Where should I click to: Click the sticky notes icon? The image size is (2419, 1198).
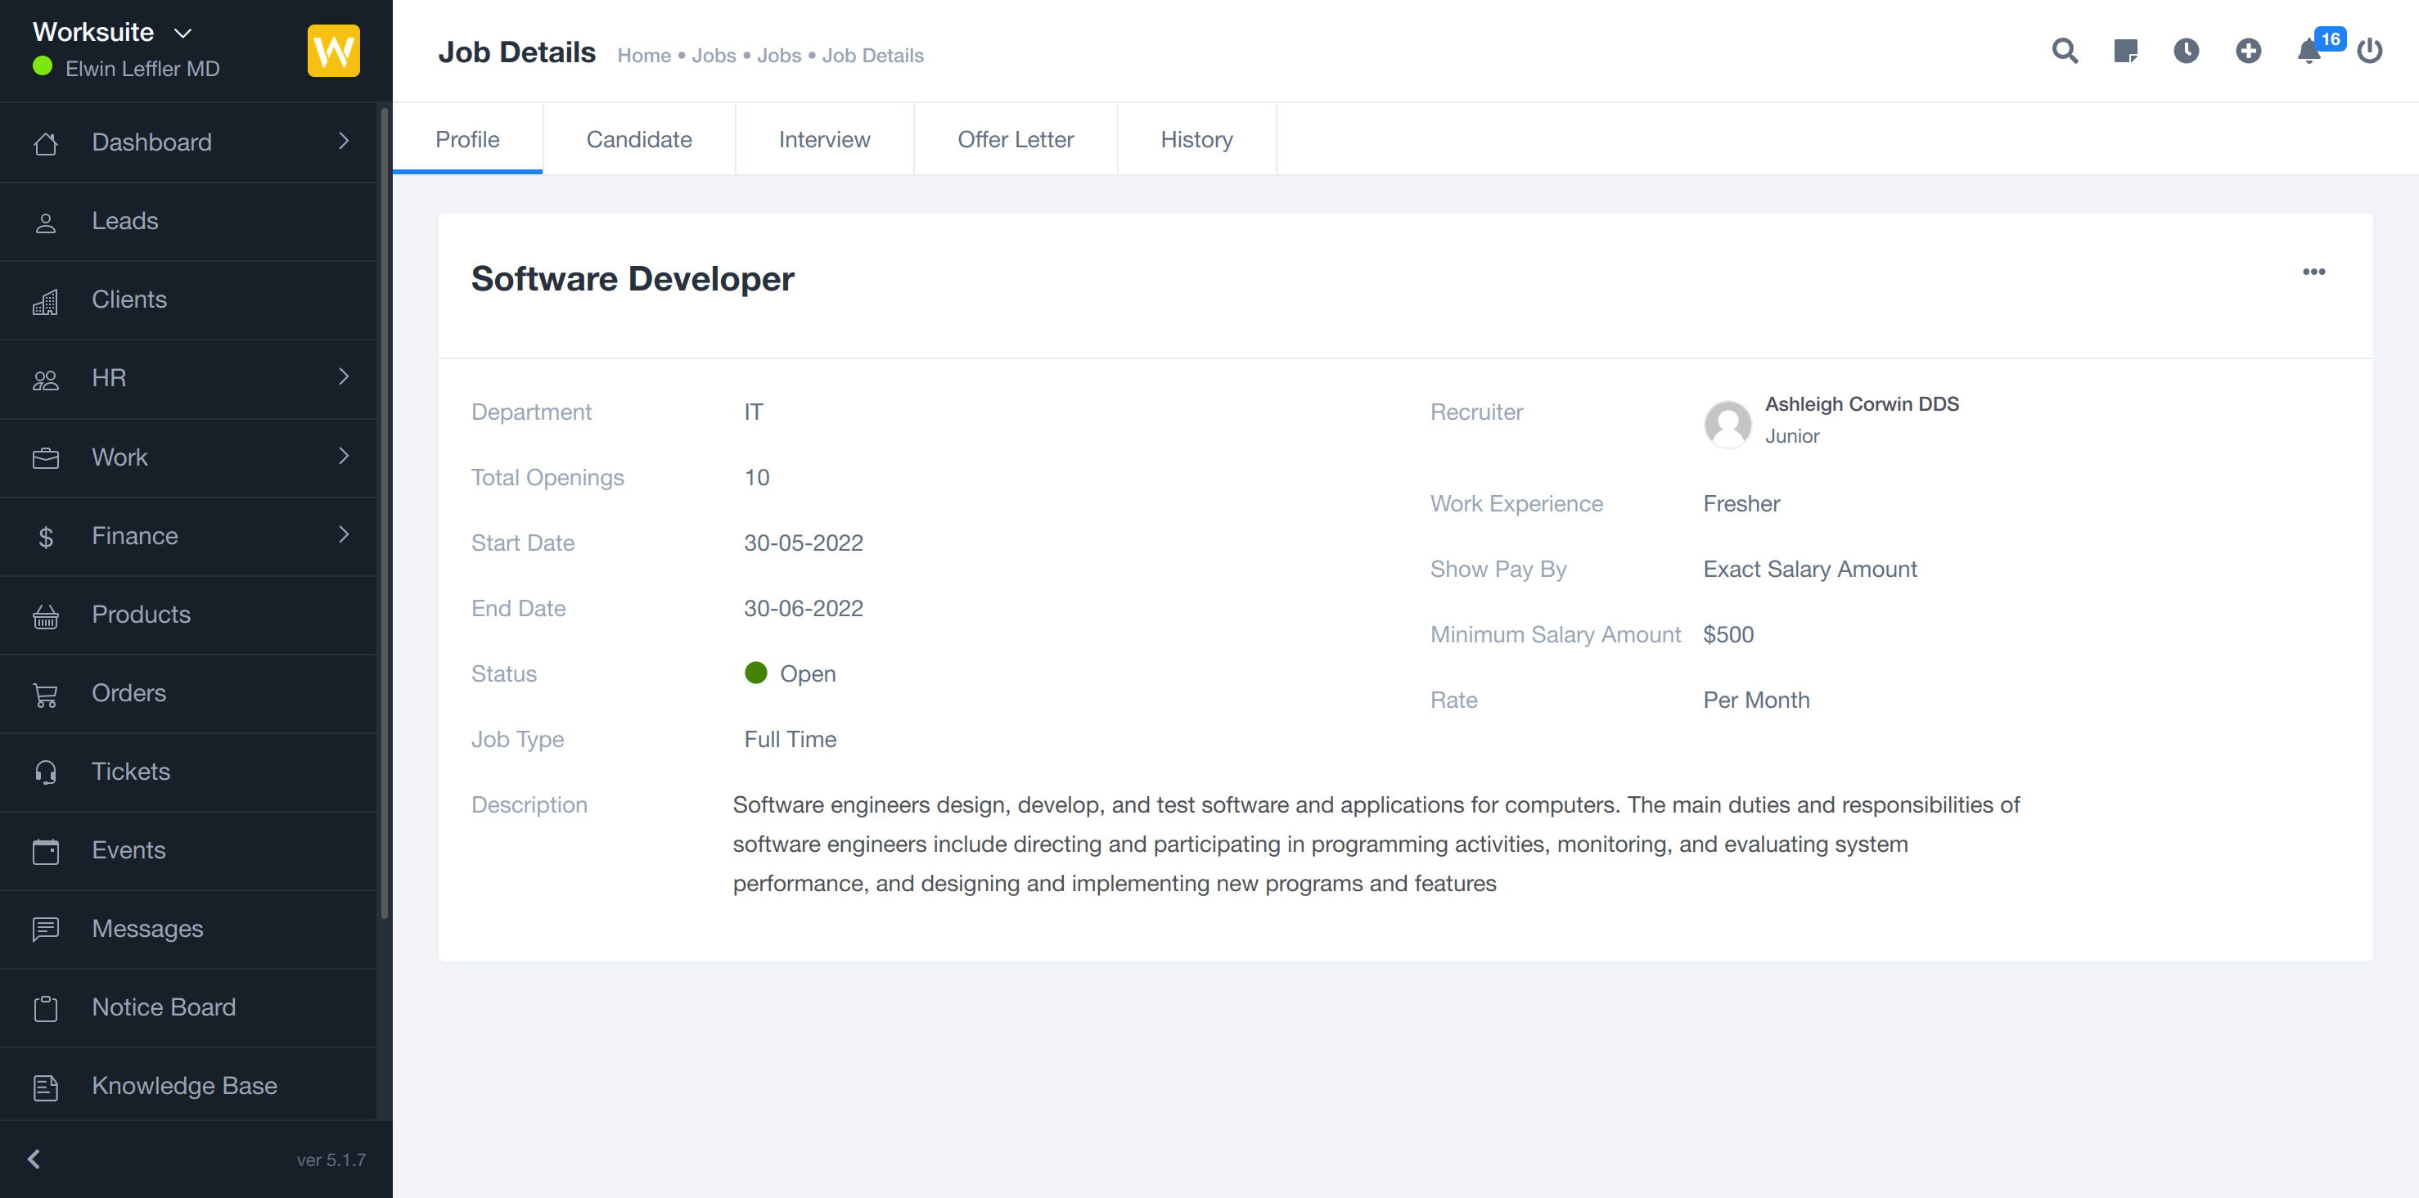pyautogui.click(x=2125, y=51)
